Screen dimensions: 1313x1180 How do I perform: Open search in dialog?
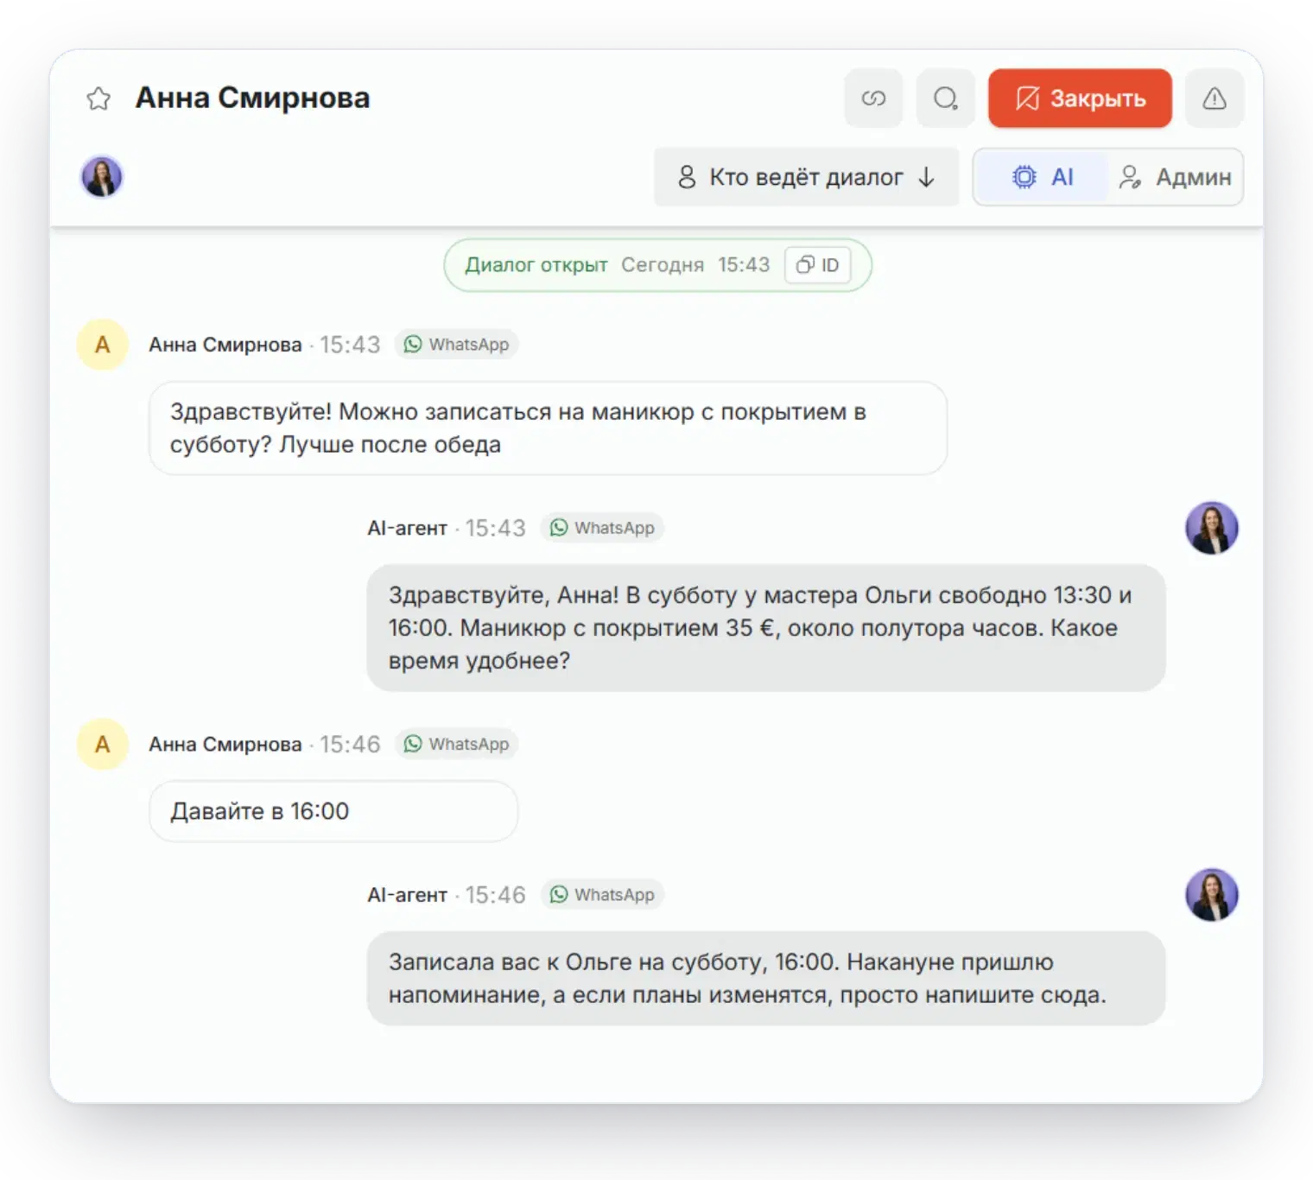(x=946, y=98)
